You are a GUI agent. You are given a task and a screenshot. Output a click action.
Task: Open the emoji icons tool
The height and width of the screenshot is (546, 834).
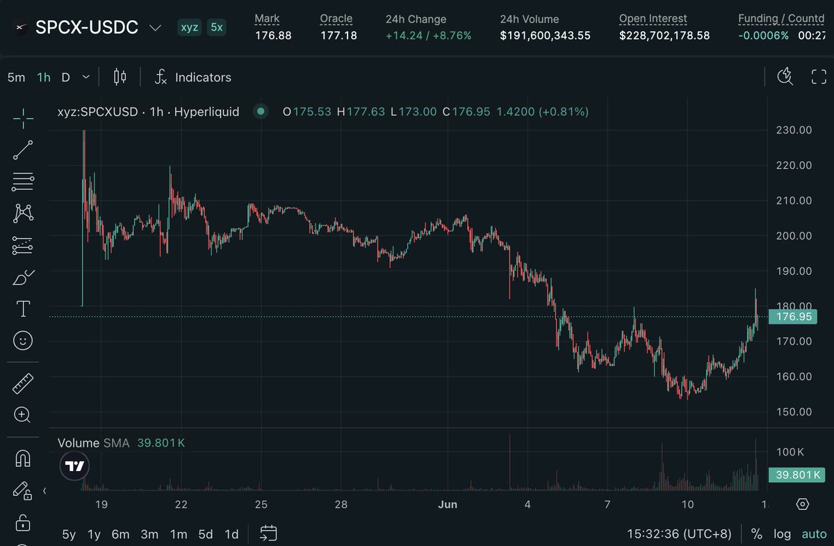pos(23,340)
